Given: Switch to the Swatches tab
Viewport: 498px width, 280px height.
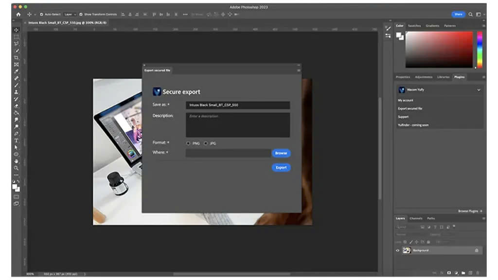Looking at the screenshot, I should point(414,26).
